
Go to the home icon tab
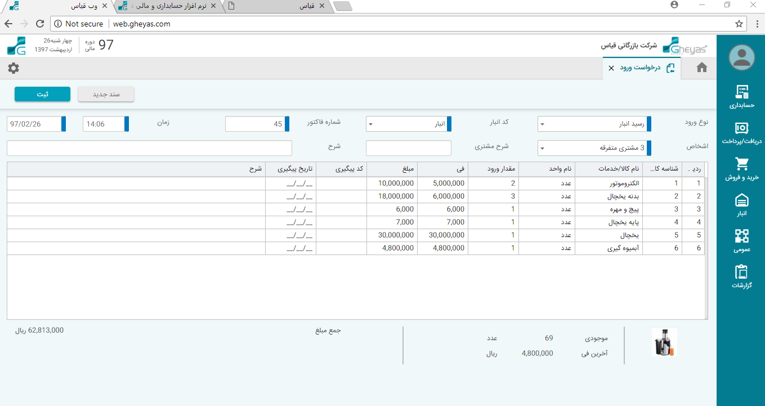[x=701, y=68]
